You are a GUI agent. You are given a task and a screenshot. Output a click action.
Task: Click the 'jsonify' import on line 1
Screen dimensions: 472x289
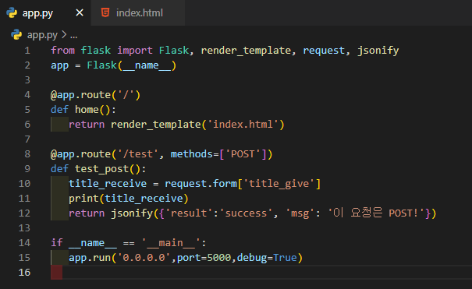378,51
